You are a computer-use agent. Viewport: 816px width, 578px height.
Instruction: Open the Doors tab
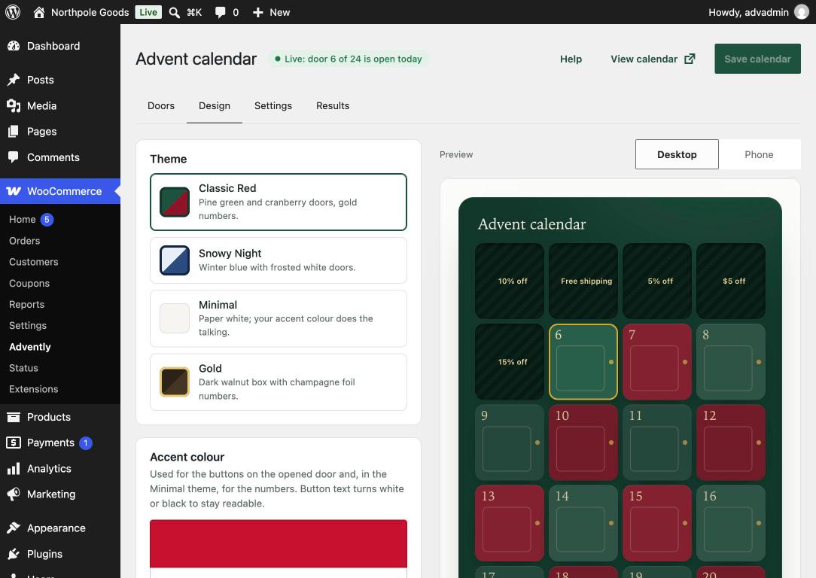point(161,105)
